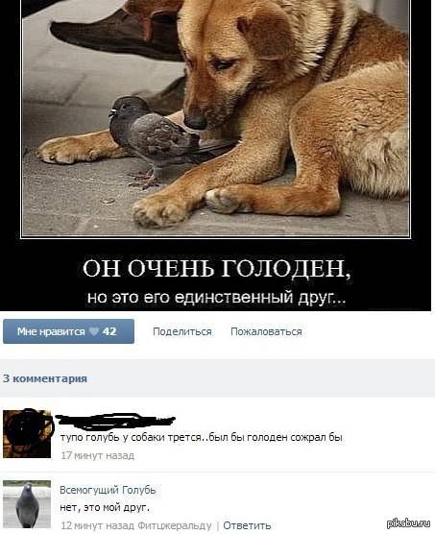
Task: Click the Фитцжеральду reply-recipient link
Action: [175, 525]
